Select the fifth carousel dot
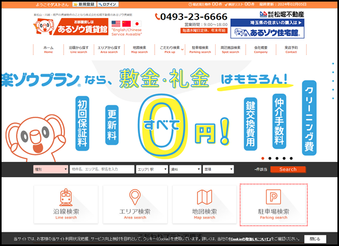 291,158
